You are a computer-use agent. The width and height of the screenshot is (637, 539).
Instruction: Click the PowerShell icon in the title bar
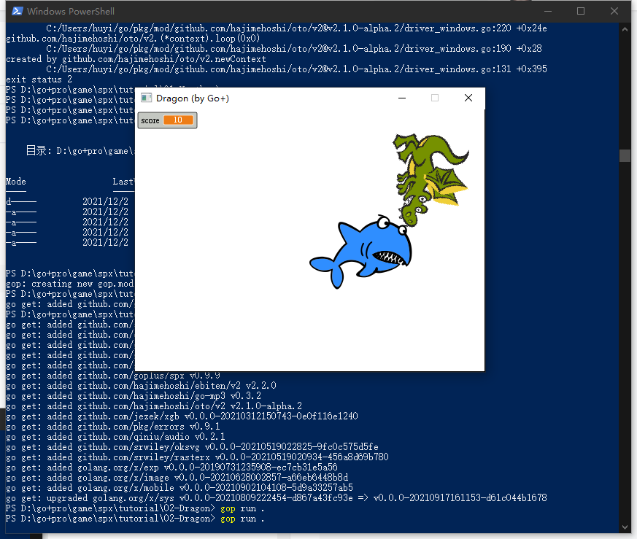point(17,11)
